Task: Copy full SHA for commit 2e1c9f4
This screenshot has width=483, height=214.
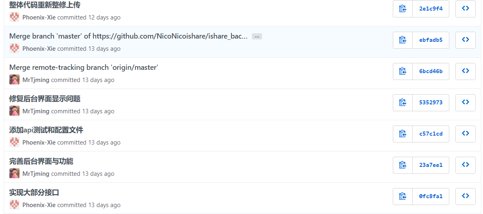Action: click(x=403, y=9)
